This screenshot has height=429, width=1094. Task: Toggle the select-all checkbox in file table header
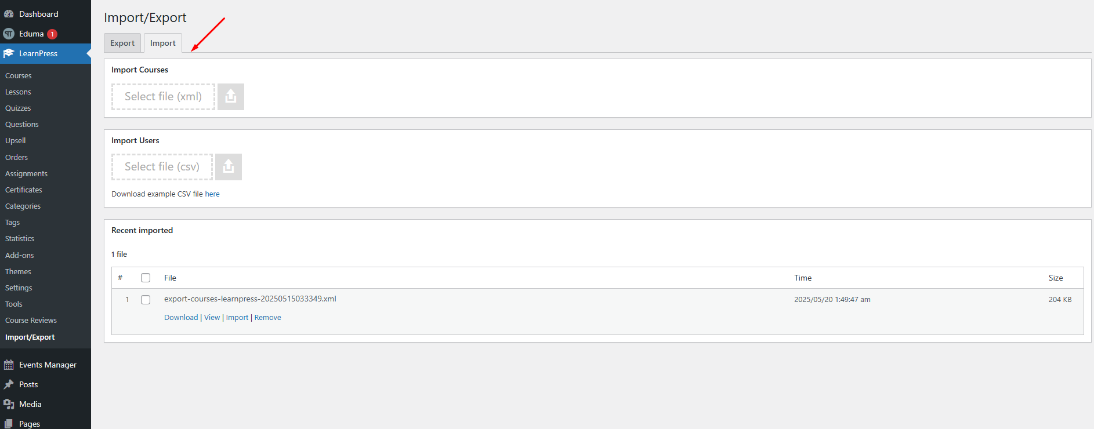coord(146,278)
